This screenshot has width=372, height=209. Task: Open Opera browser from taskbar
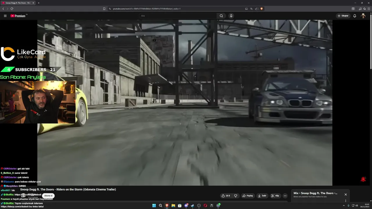click(205, 206)
